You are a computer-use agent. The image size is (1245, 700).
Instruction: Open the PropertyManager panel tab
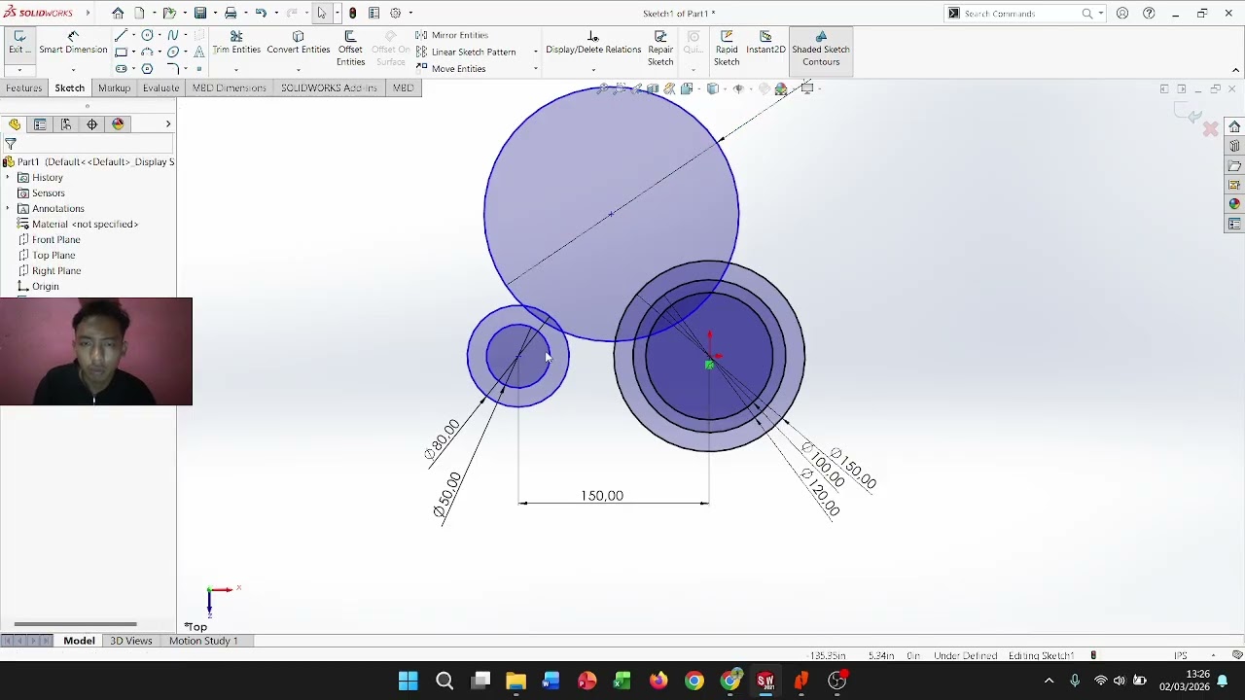point(40,124)
